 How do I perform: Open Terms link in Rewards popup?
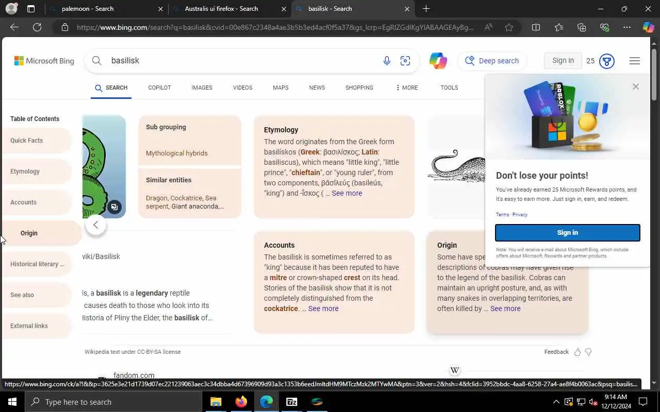point(502,215)
